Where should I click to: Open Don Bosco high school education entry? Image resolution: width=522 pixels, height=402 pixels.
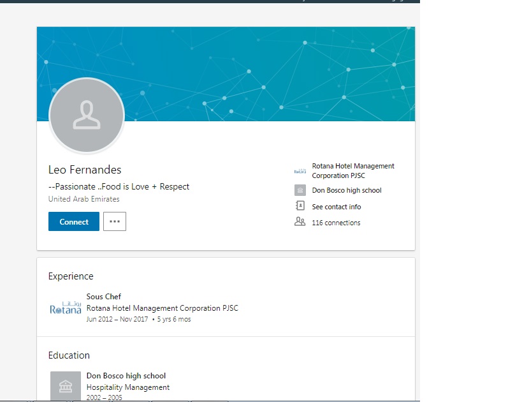click(x=126, y=376)
